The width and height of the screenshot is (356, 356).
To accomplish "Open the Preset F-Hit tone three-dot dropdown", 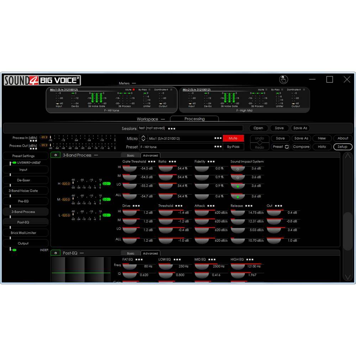I will 218,147.
